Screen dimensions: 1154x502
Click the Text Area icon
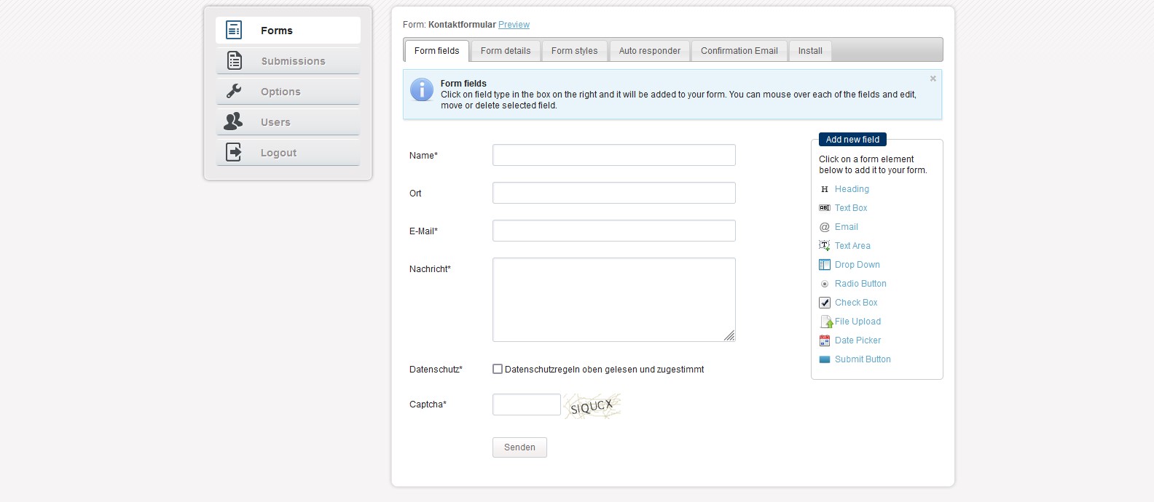click(x=825, y=246)
